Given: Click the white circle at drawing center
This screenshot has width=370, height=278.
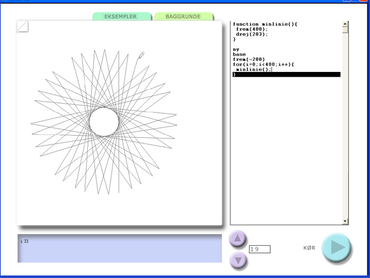Looking at the screenshot, I should coord(104,122).
